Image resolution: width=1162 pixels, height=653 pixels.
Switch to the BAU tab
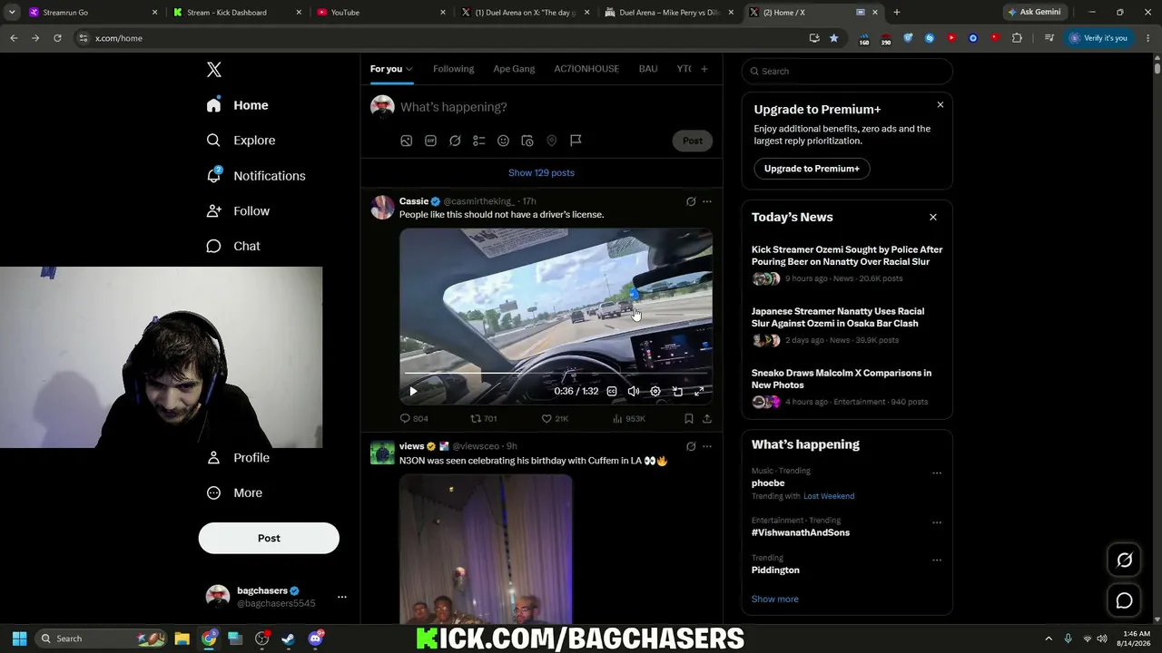tap(648, 69)
